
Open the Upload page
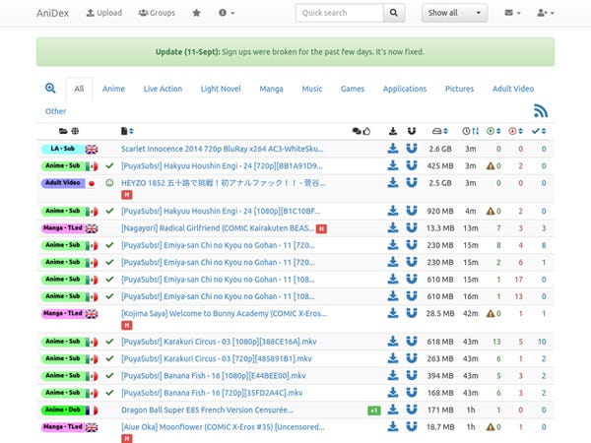[104, 13]
